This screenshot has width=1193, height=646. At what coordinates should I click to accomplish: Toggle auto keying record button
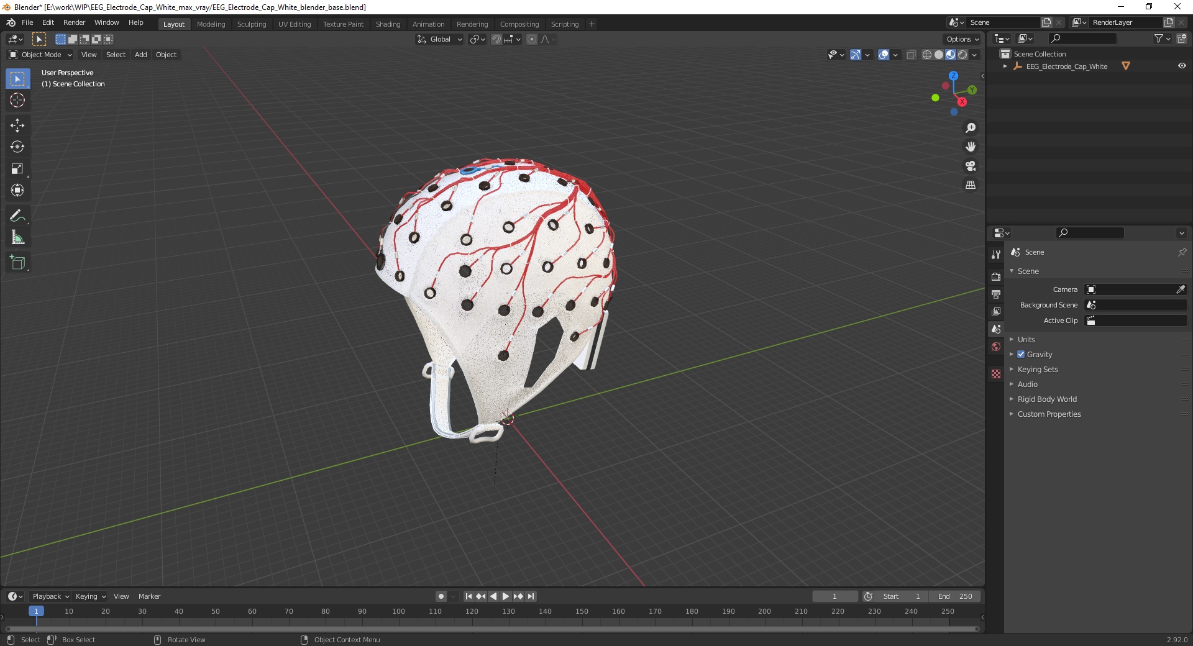tap(441, 596)
